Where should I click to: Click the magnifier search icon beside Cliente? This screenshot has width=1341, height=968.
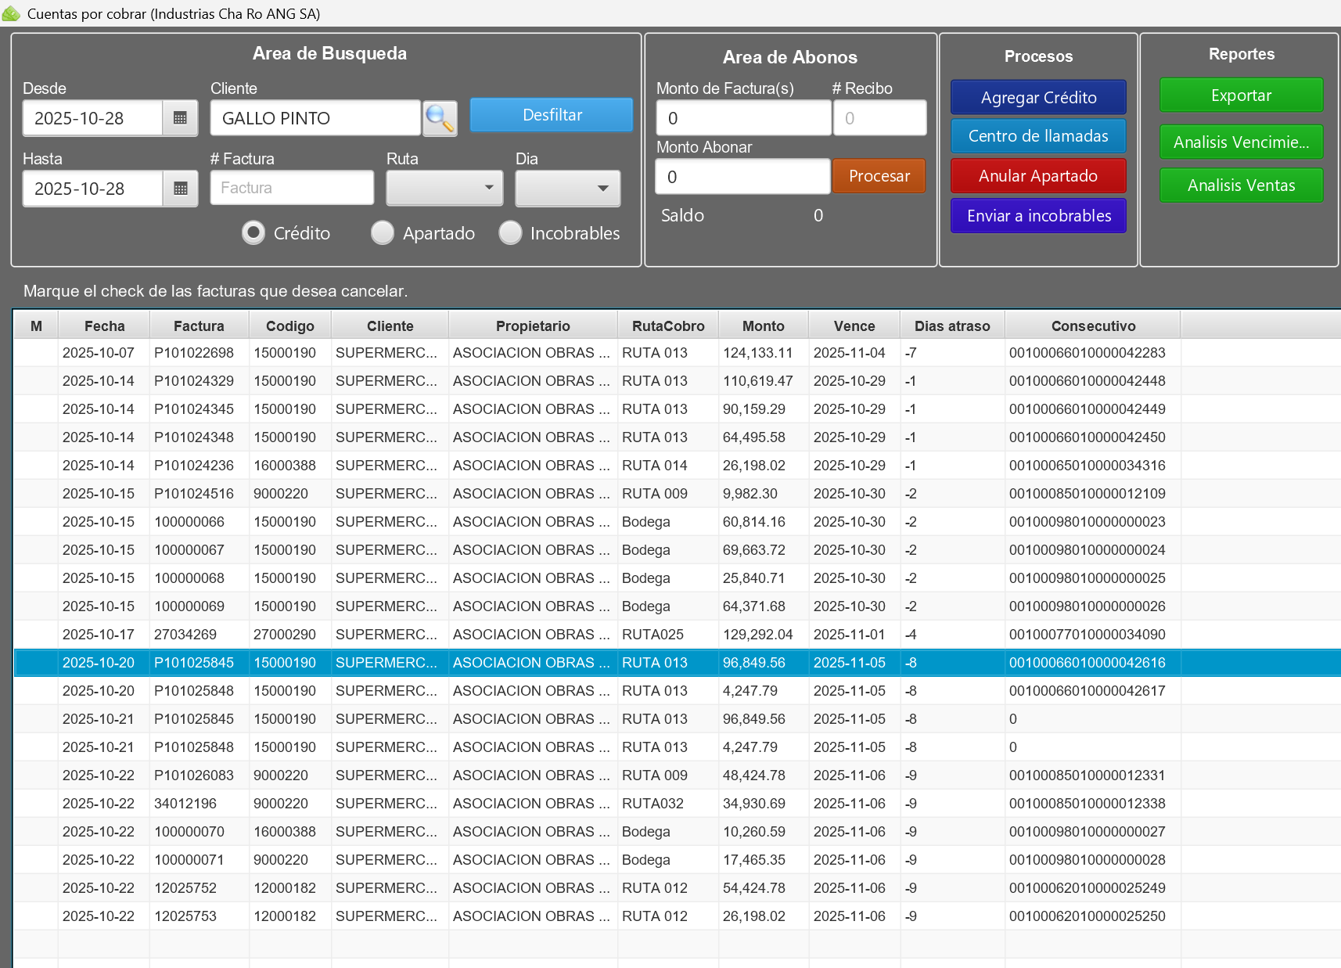(440, 119)
